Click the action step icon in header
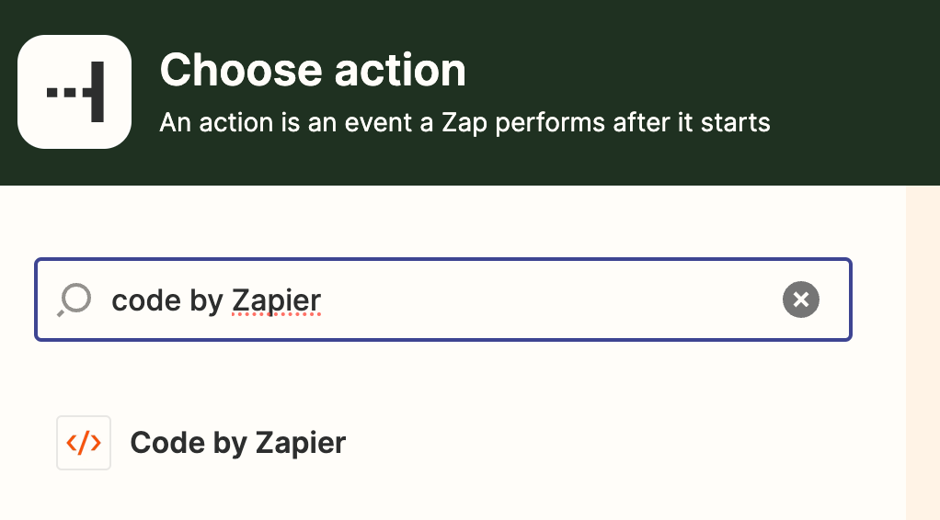Viewport: 940px width, 520px height. pyautogui.click(x=75, y=92)
